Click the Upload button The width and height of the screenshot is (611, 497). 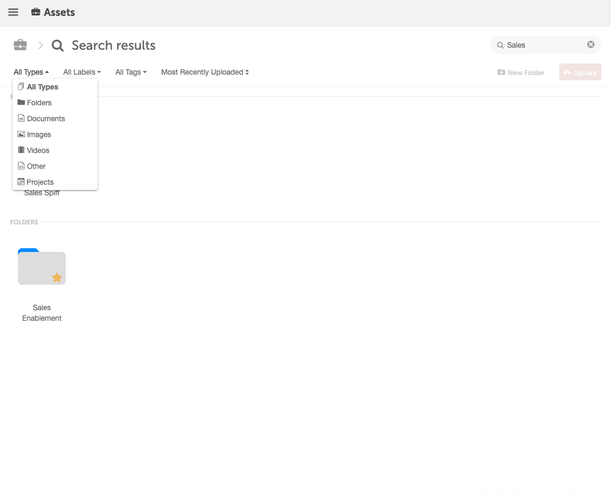coord(580,73)
